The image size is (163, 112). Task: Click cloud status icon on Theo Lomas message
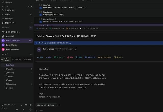[41, 15]
